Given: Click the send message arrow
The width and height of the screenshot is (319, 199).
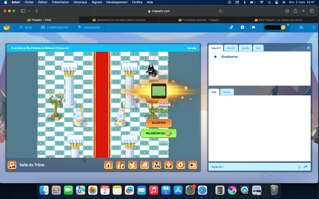Looking at the screenshot, I should [306, 167].
